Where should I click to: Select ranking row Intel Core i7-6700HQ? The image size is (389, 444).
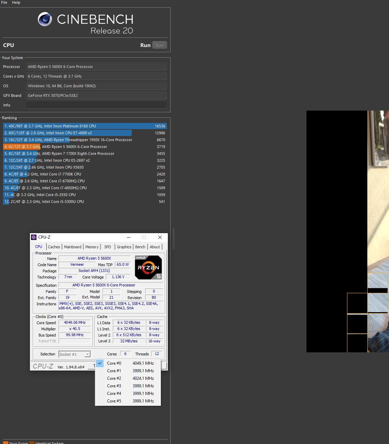[85, 181]
